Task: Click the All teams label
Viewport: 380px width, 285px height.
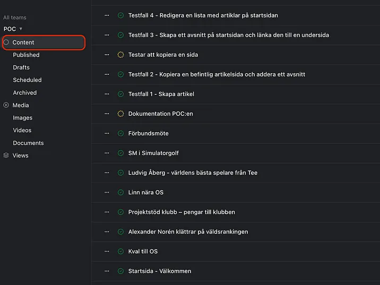Action: click(x=15, y=18)
